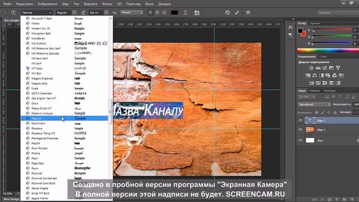Toggle lock transparent pixels in Layers panel
Image resolution: width=359 pixels, height=202 pixels.
point(316,112)
